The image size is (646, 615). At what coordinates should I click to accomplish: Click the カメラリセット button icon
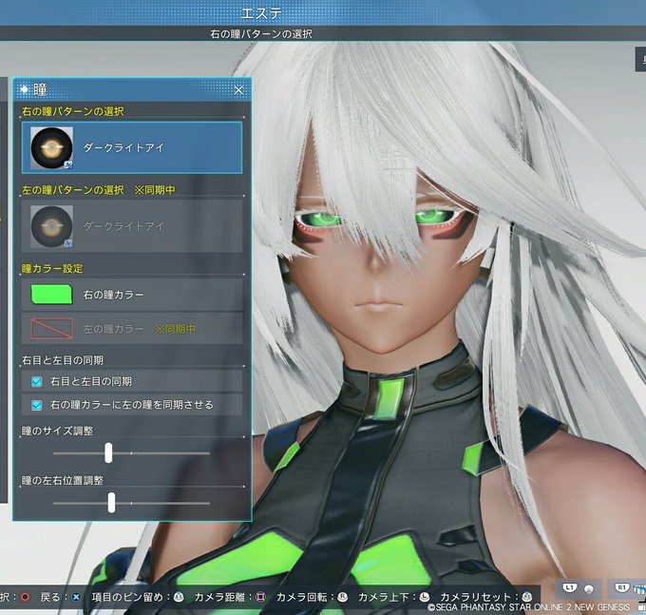(x=527, y=597)
